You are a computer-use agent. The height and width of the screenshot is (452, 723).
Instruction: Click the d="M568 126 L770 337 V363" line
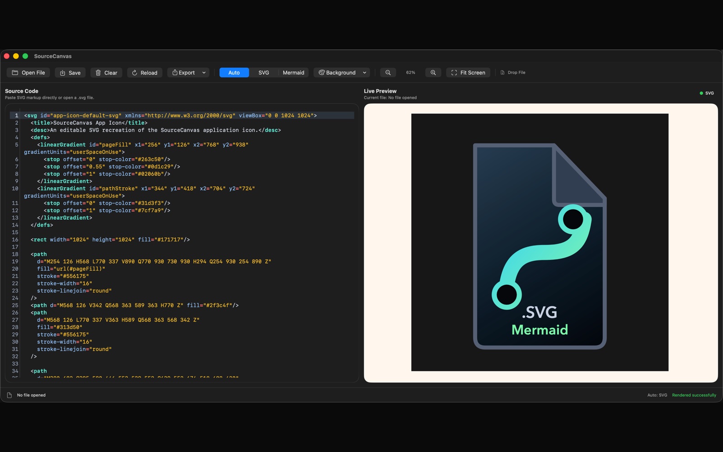(x=118, y=320)
